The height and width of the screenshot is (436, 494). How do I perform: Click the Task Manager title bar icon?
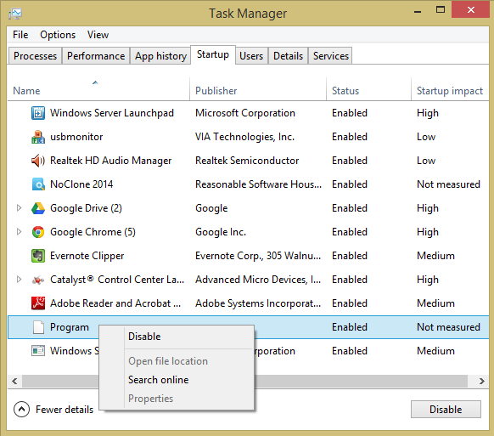pos(15,14)
